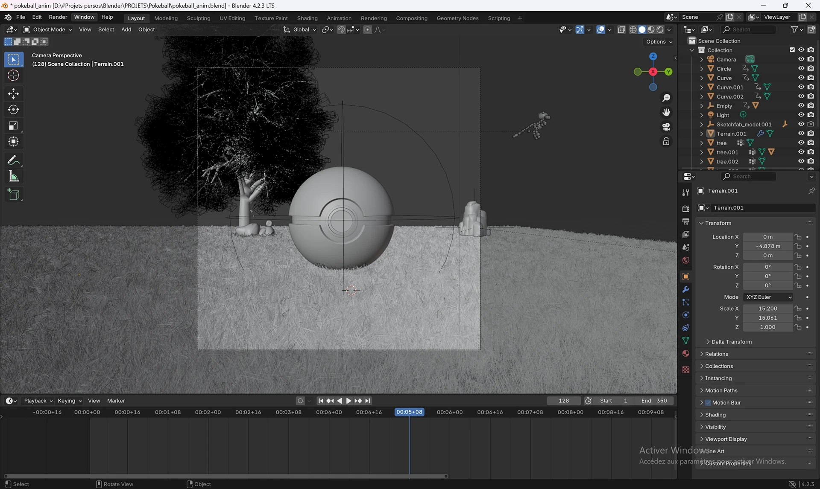Screen dimensions: 820x489
Task: Open the Material properties tab
Action: point(686,353)
